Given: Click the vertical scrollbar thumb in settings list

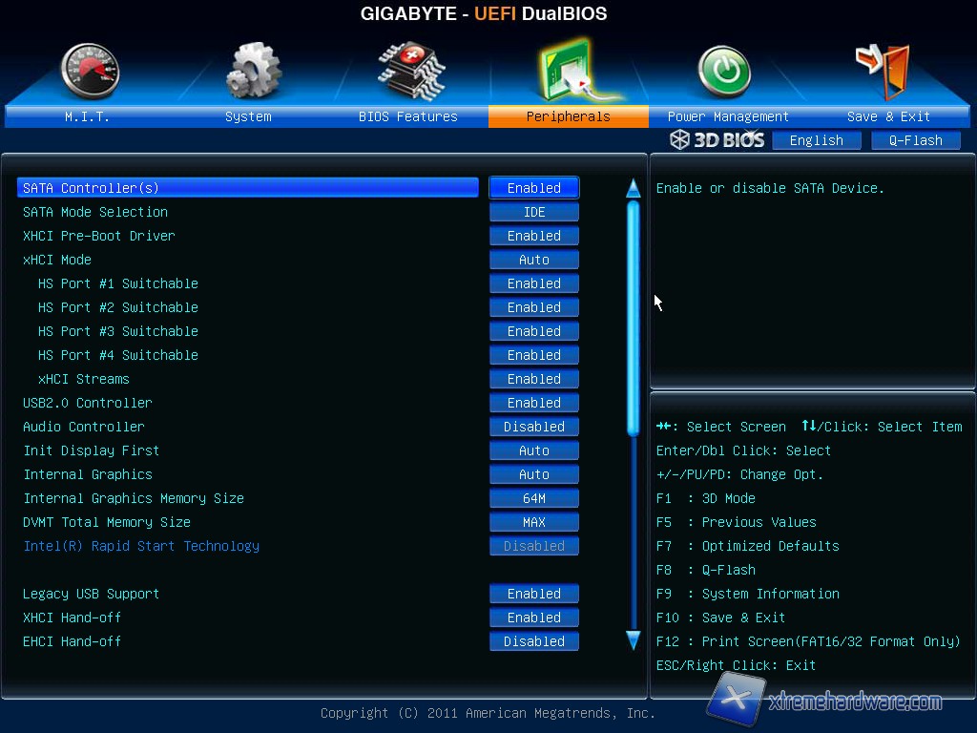Looking at the screenshot, I should pos(633,315).
